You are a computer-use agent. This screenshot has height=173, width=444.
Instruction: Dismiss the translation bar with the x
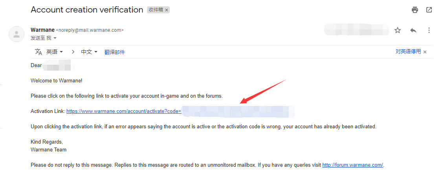[x=425, y=52]
